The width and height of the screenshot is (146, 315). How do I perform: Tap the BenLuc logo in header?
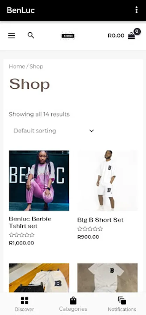click(68, 36)
